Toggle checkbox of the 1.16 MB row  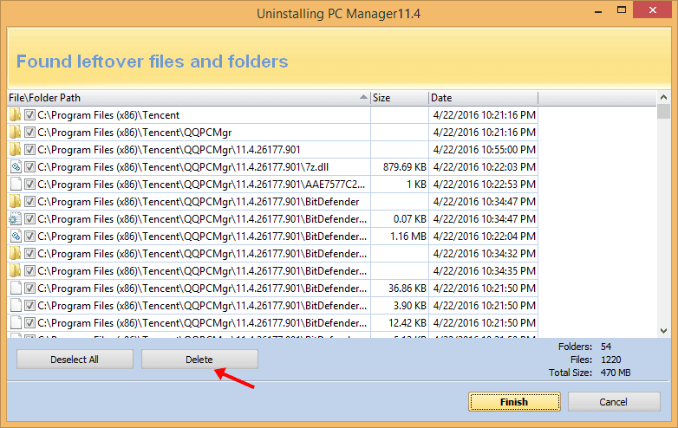[x=29, y=237]
